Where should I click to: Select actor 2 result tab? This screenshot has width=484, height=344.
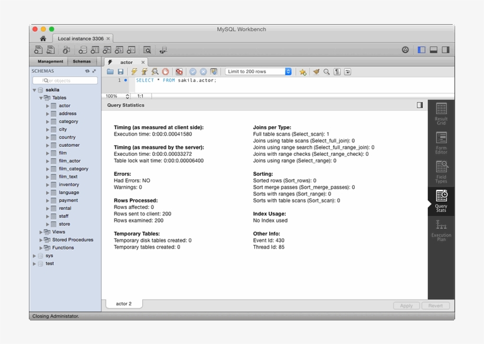124,304
